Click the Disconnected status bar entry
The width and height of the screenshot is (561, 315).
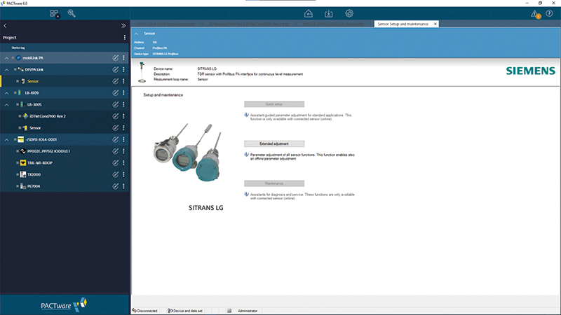click(x=144, y=311)
